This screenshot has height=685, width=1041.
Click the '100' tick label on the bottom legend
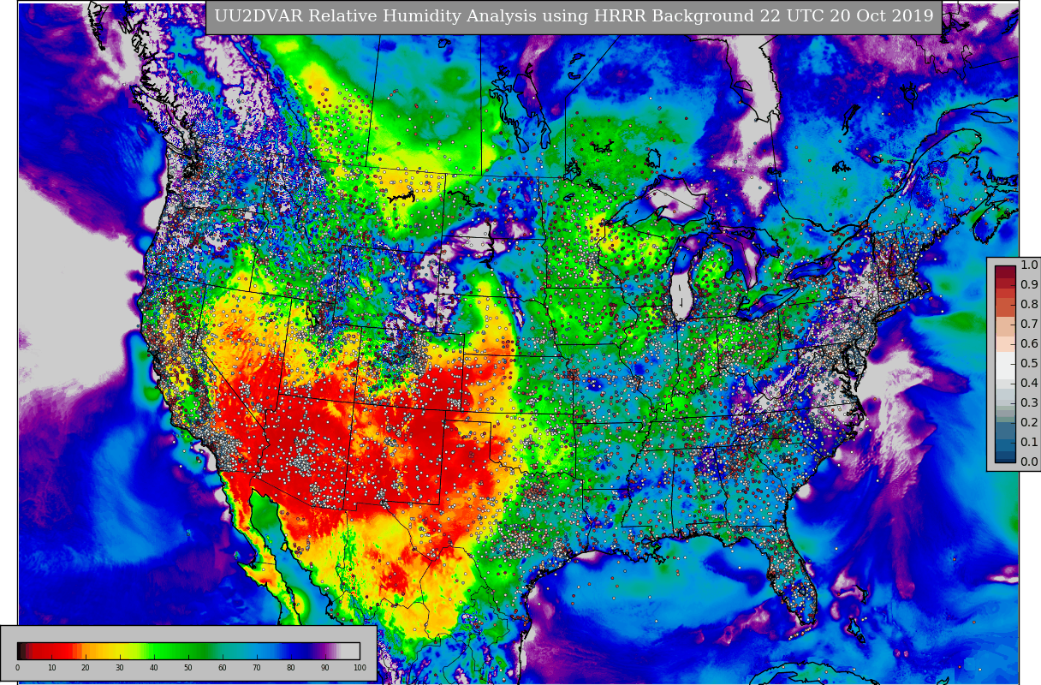click(360, 668)
